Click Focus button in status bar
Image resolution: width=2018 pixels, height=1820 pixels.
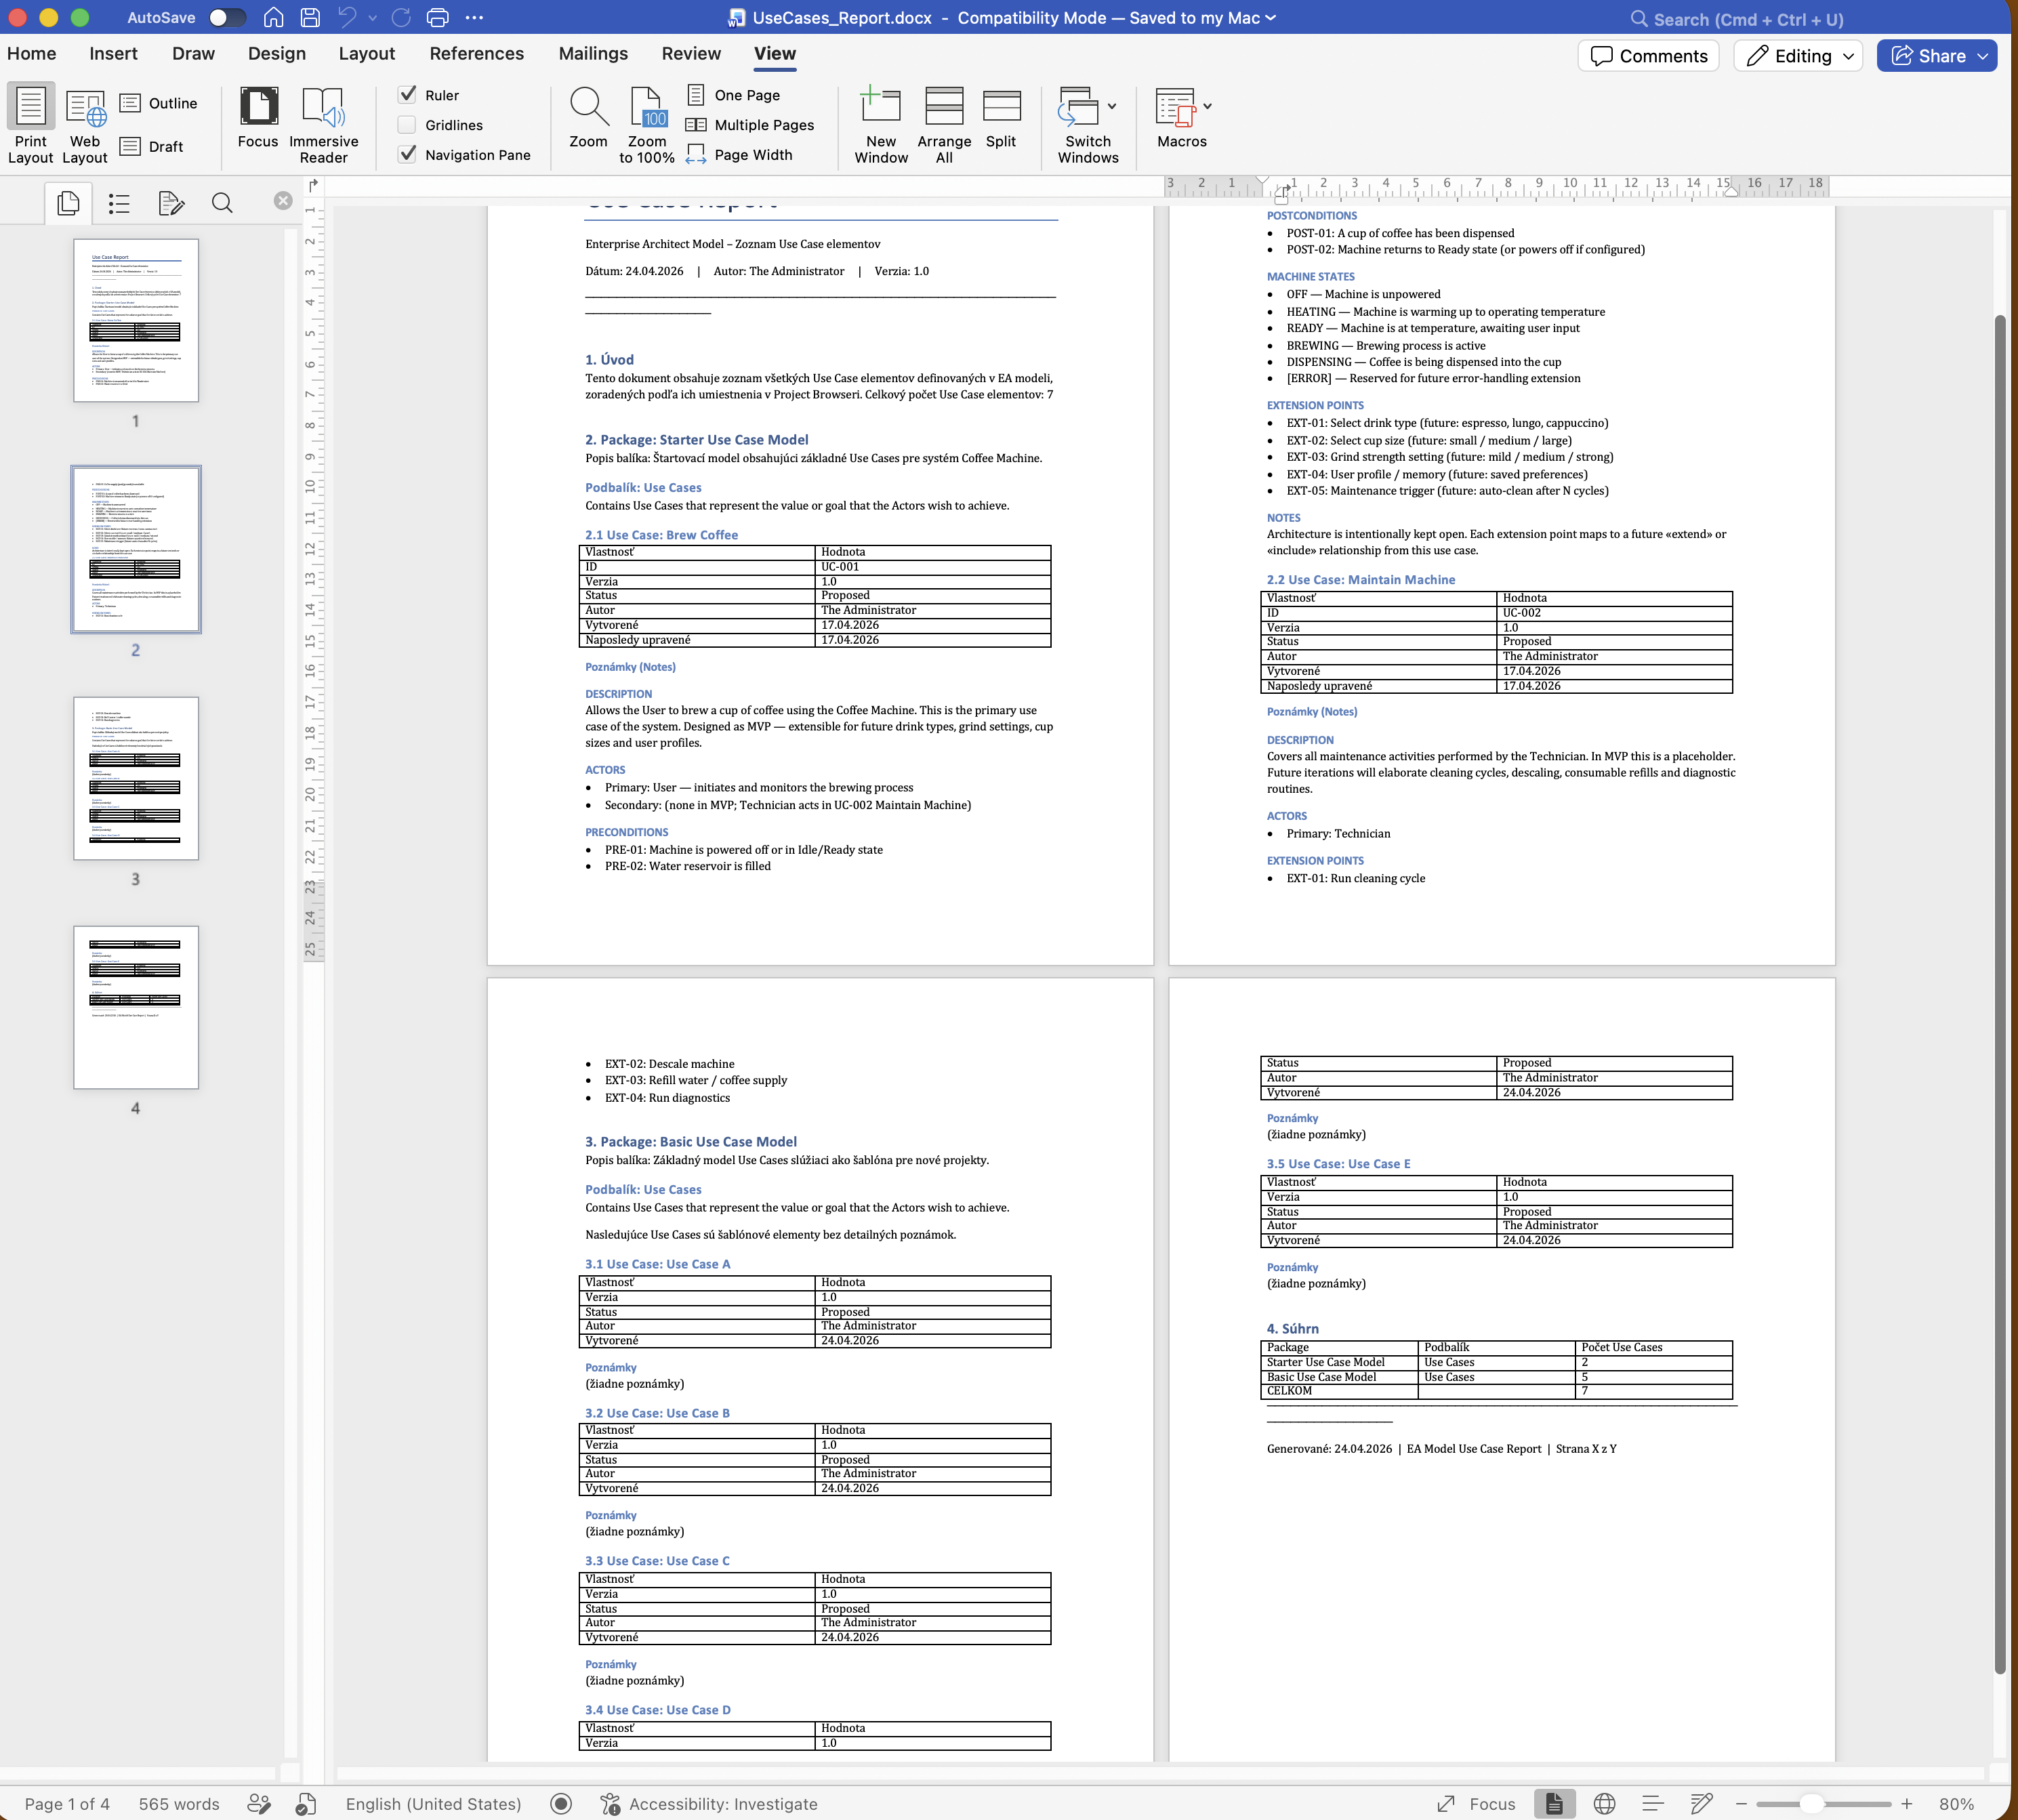(x=1477, y=1803)
